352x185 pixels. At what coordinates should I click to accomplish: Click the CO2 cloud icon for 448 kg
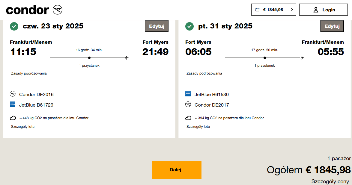[x=13, y=118]
